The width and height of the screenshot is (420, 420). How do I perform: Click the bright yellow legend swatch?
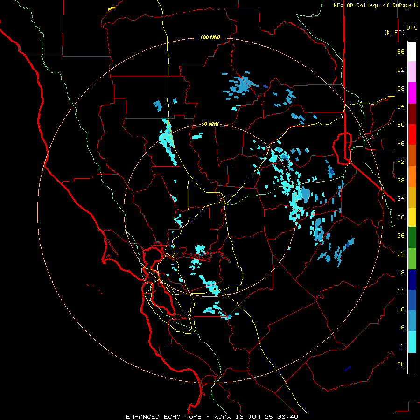412,217
